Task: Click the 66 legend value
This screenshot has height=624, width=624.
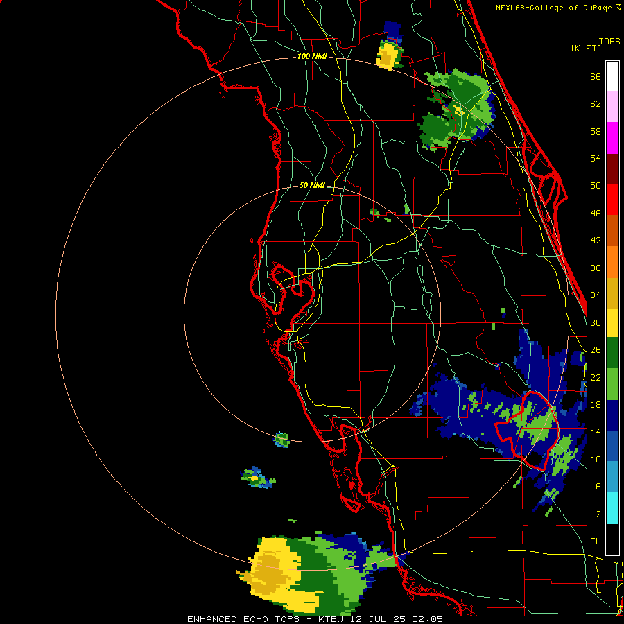Action: click(596, 76)
